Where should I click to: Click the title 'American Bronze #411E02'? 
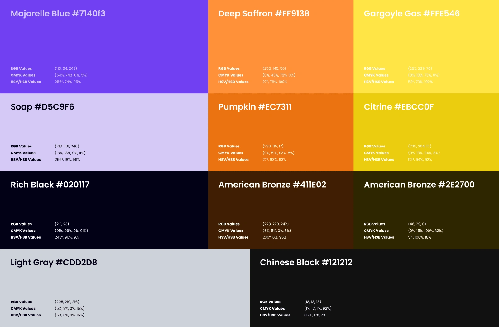272,185
